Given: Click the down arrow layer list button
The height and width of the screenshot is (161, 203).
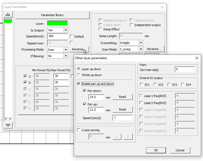Looking at the screenshot, I should click(8, 125).
